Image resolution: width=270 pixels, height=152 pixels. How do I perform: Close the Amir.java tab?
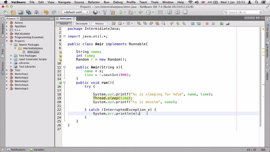[x=74, y=18]
